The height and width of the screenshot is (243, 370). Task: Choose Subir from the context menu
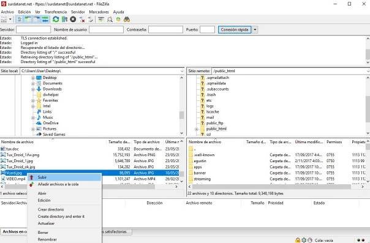[x=64, y=178]
